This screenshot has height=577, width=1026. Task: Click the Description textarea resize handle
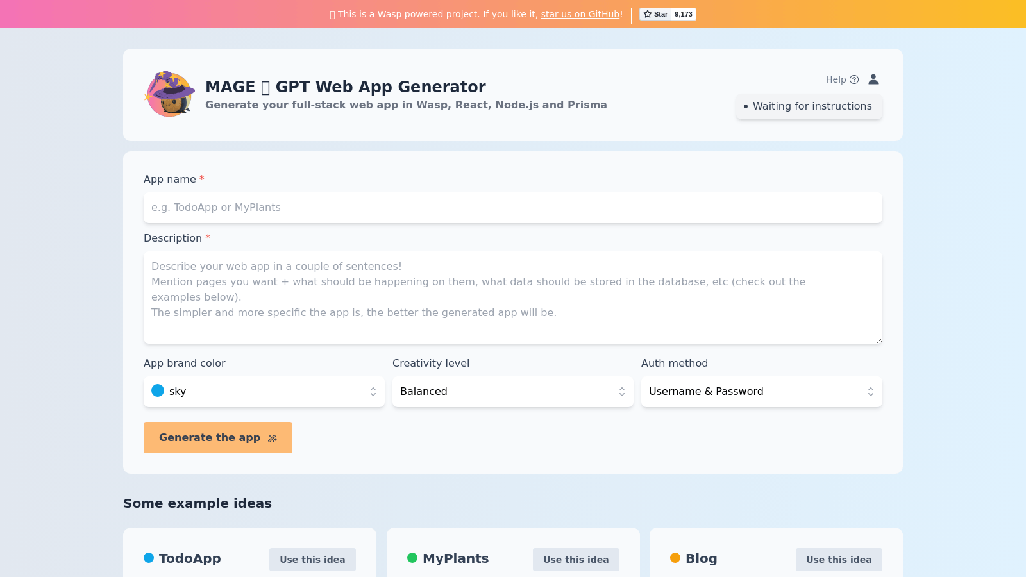[879, 340]
